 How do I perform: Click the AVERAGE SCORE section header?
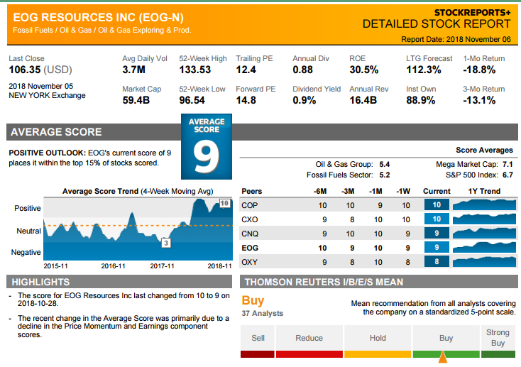point(56,132)
